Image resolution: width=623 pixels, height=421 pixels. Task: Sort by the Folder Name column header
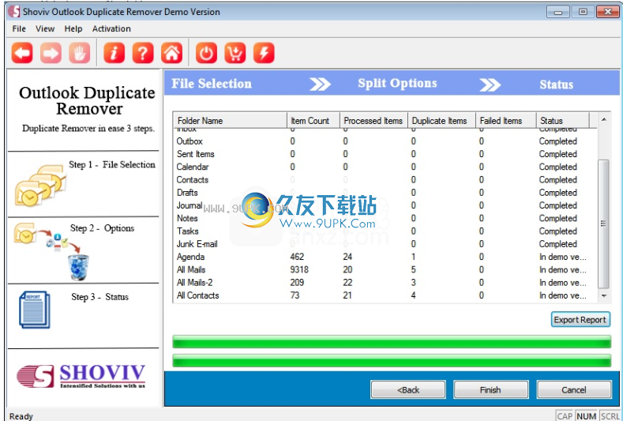tap(230, 121)
